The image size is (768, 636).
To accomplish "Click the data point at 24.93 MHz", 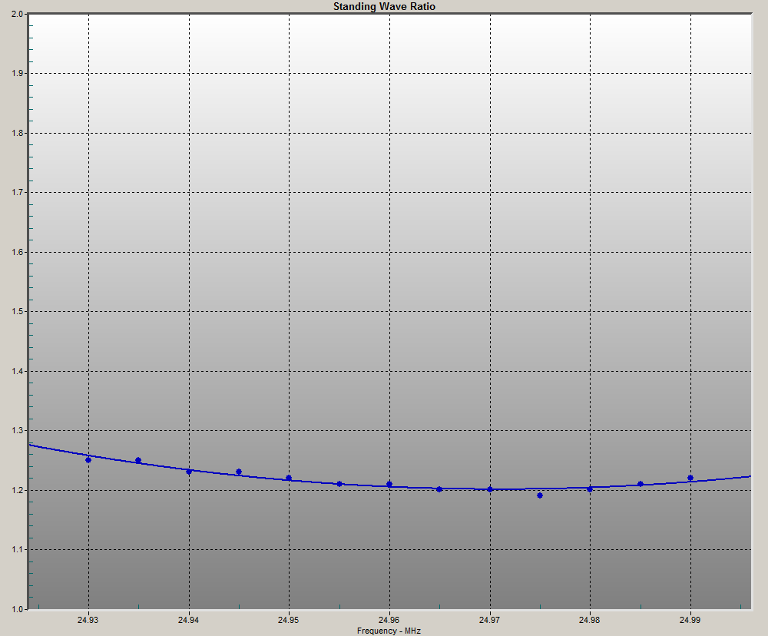I will pyautogui.click(x=88, y=460).
